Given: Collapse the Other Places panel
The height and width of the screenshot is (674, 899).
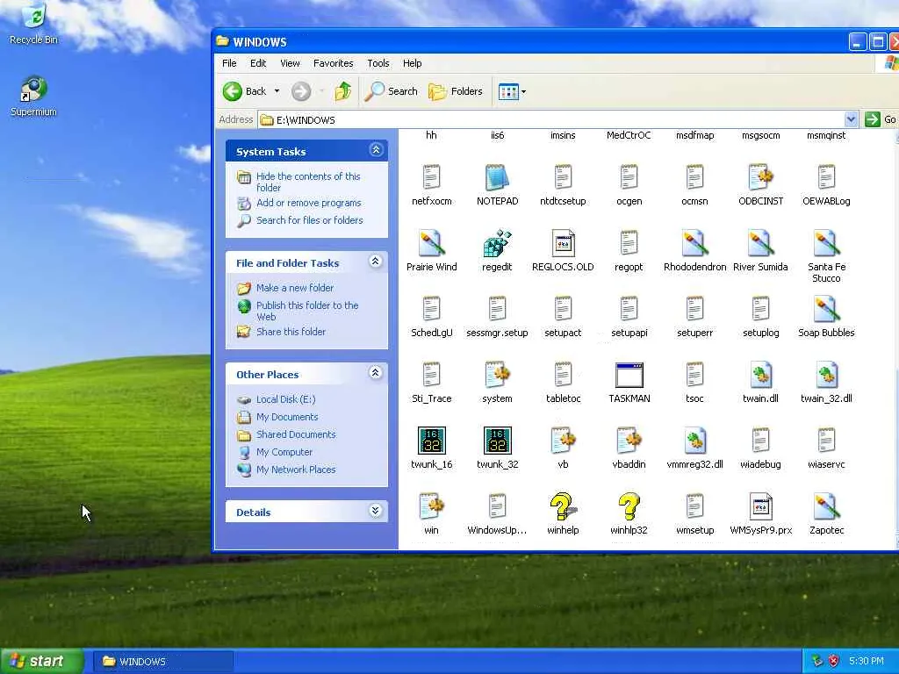Looking at the screenshot, I should coord(376,372).
